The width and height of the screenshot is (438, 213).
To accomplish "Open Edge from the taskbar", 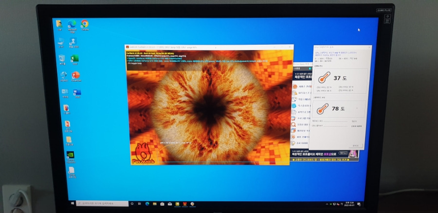I will [147, 204].
